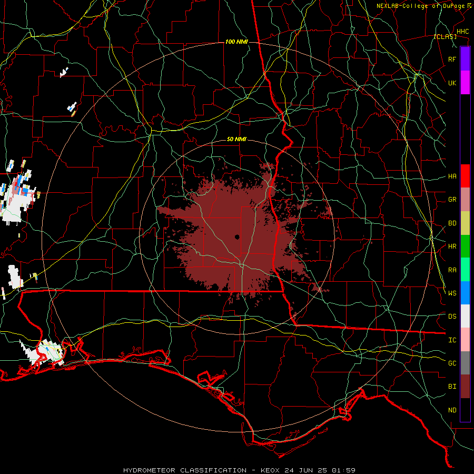Click the magenta UK color swatch
Viewport: 474px width, 474px height.
pyautogui.click(x=465, y=83)
